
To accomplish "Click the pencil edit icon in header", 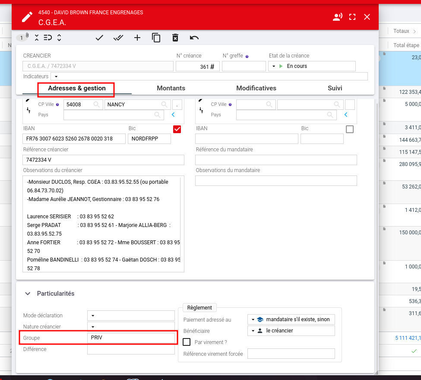I will [x=27, y=17].
